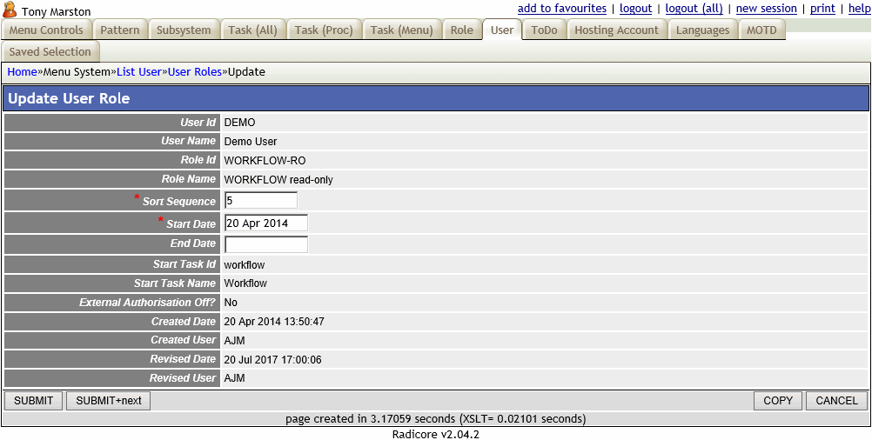
Task: Go back to User Roles breadcrumb
Action: coord(194,72)
